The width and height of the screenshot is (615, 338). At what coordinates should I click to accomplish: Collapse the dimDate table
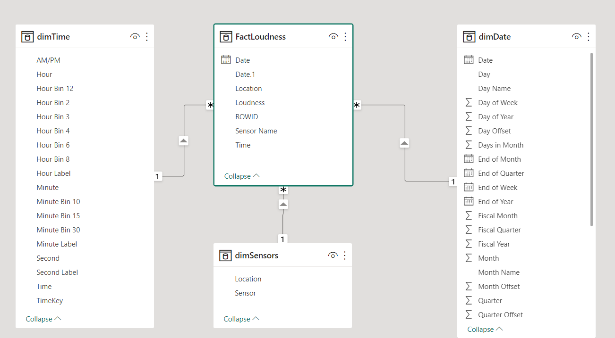pos(485,330)
